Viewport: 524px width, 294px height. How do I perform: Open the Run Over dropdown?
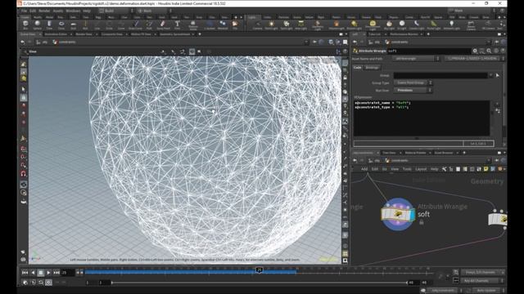[x=413, y=91]
